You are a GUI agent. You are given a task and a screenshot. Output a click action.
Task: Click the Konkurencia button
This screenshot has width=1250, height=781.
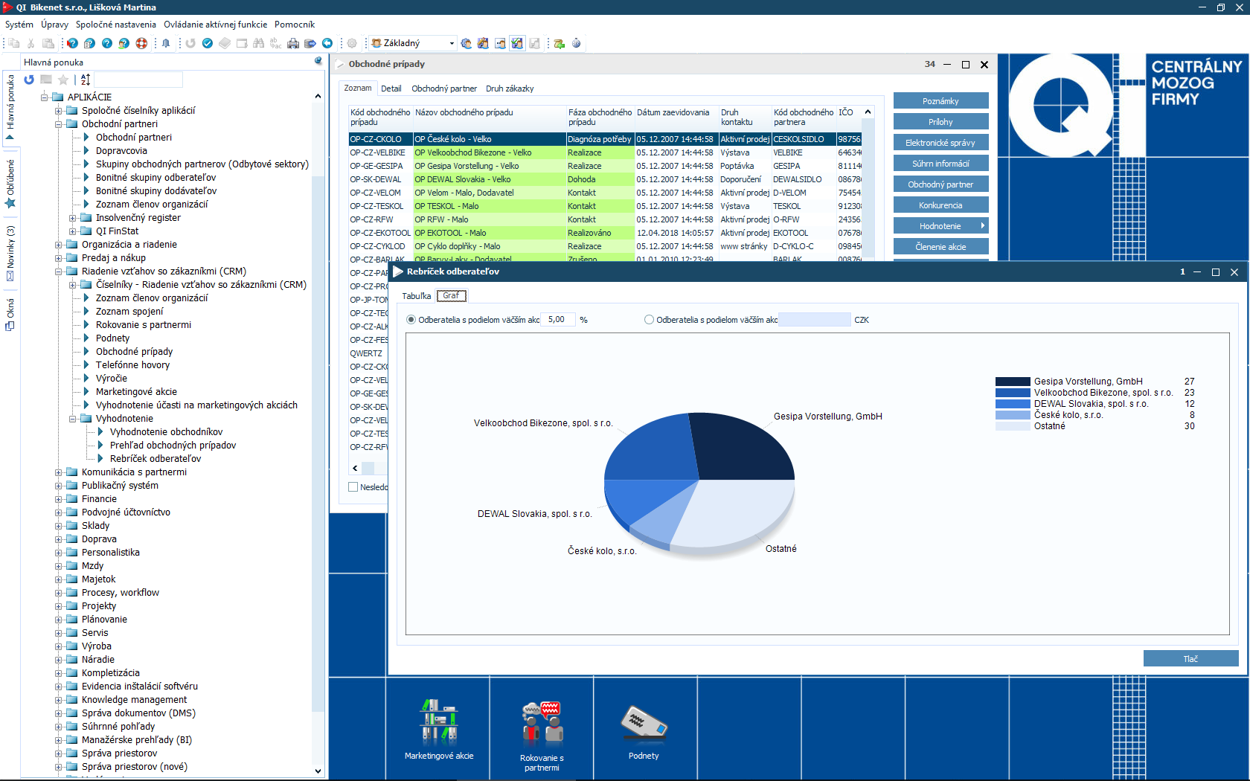[940, 205]
